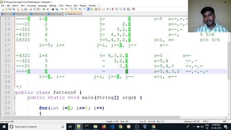Collapse the for-loop fold marker at line 30
Viewport: 231px width, 130px height.
pyautogui.click(x=14, y=113)
